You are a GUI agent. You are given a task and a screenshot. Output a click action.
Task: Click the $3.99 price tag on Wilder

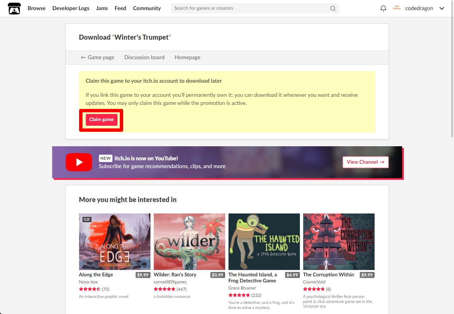pyautogui.click(x=217, y=275)
